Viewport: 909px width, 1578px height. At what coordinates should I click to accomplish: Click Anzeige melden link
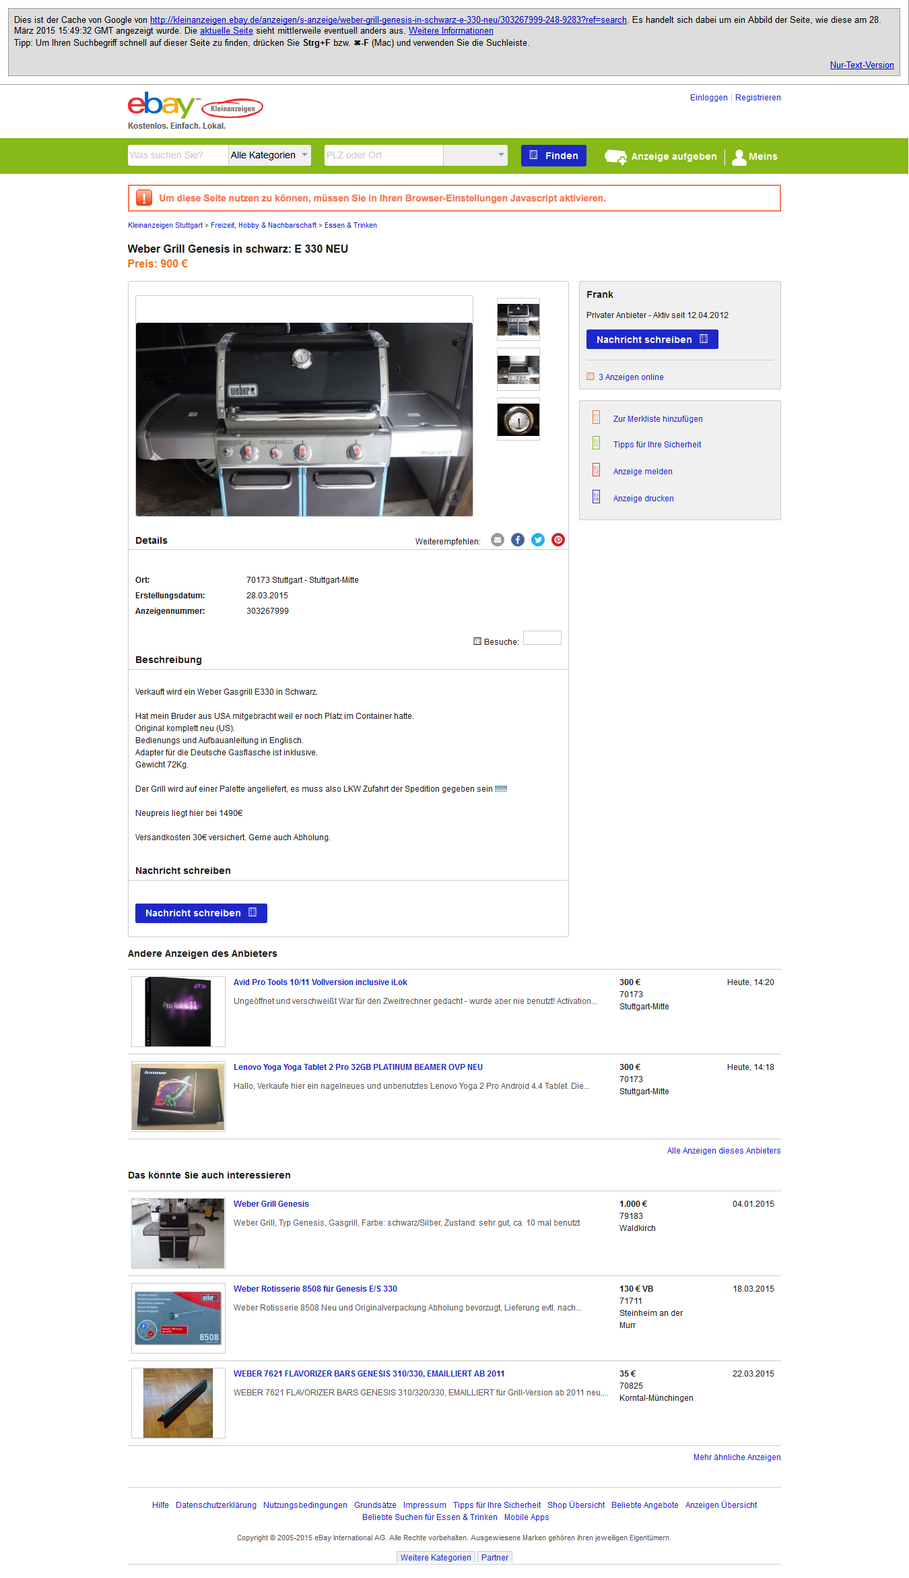[x=642, y=472]
